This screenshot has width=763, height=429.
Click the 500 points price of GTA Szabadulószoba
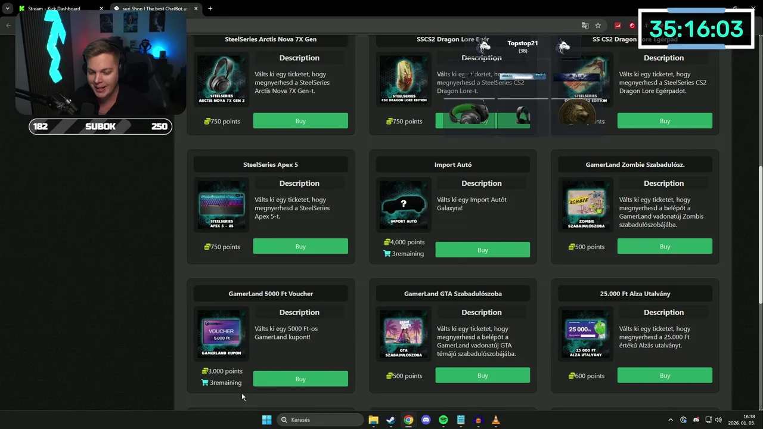click(x=404, y=376)
